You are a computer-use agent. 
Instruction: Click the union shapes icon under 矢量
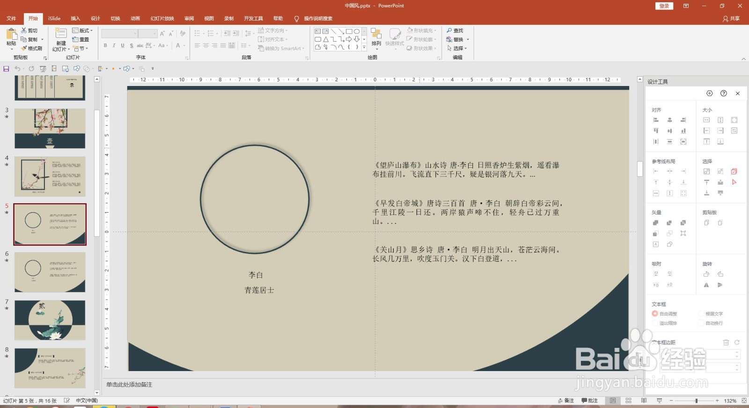tap(656, 222)
